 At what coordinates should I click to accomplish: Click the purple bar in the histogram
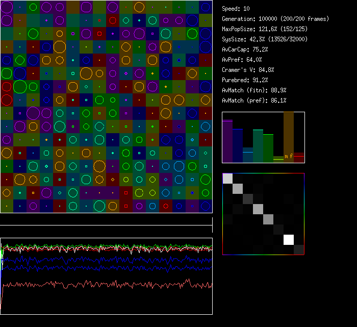coord(227,141)
